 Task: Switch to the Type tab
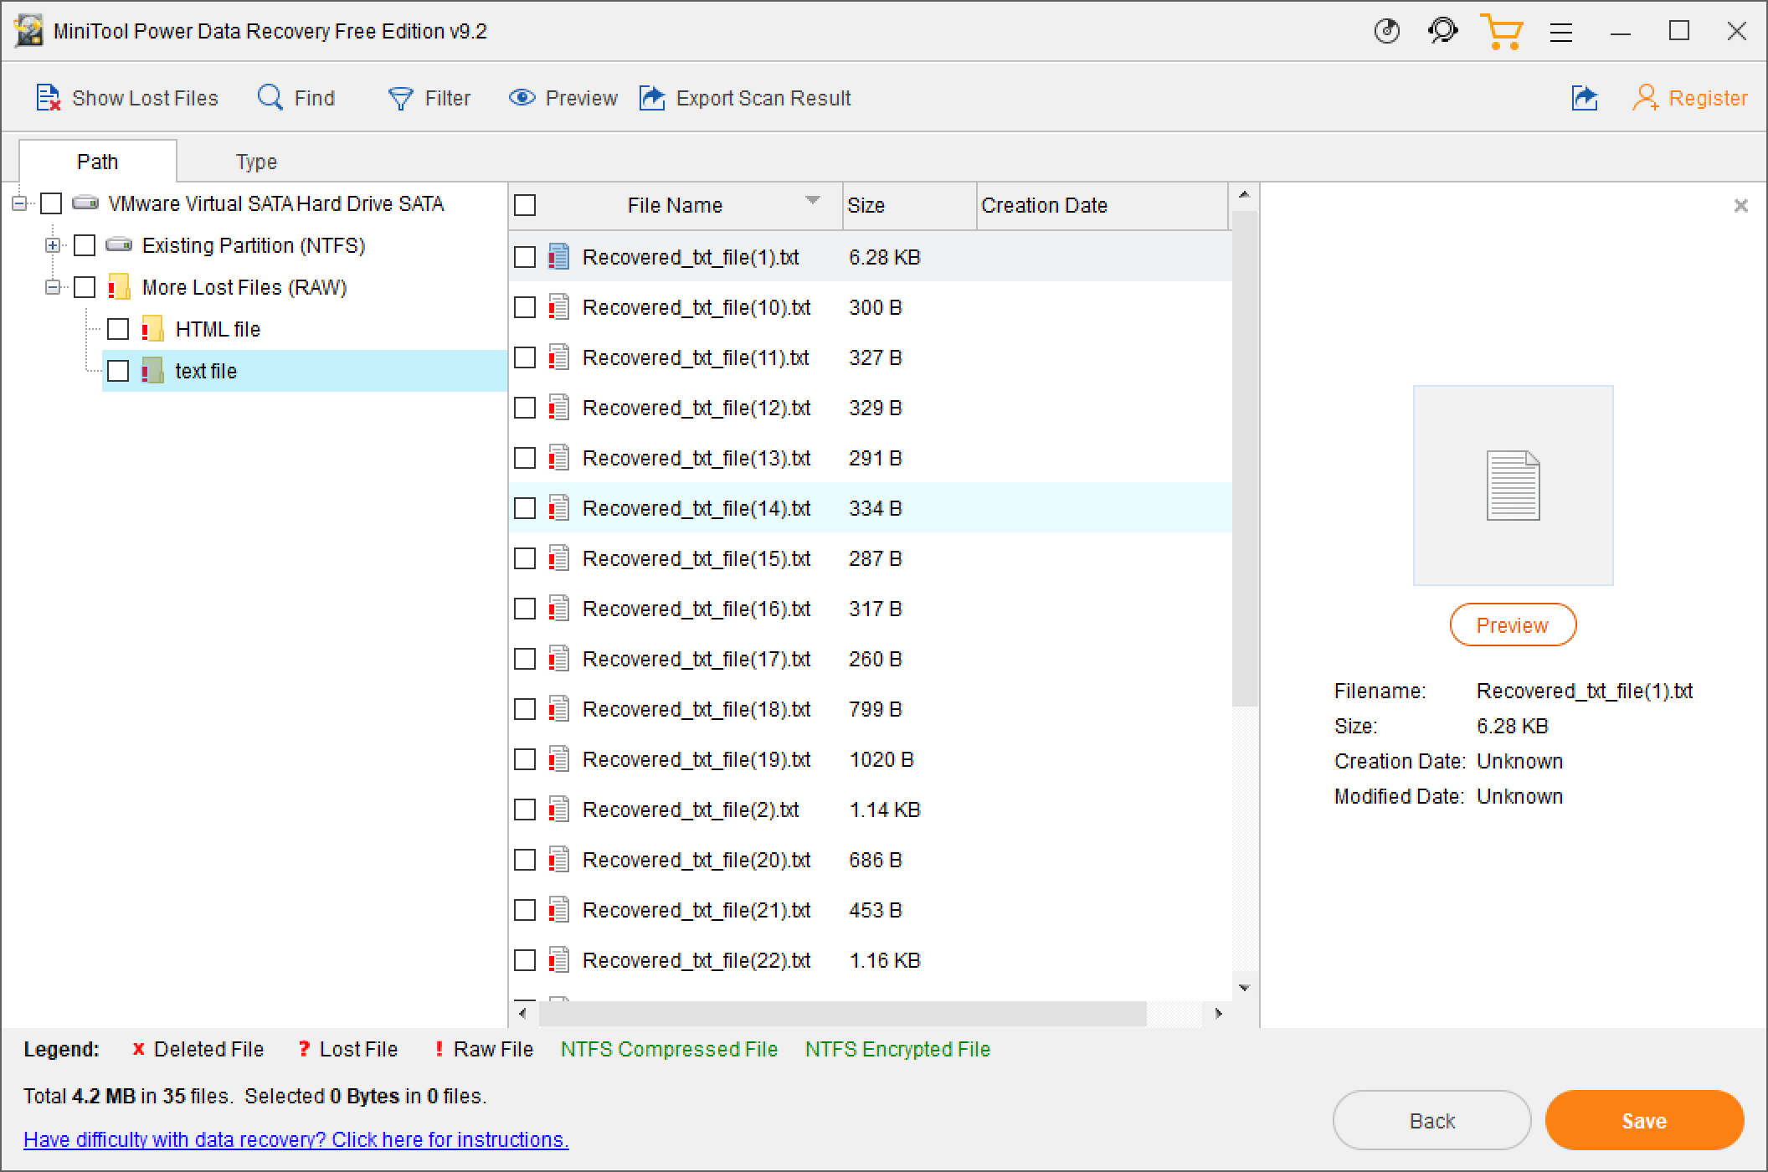[x=256, y=162]
